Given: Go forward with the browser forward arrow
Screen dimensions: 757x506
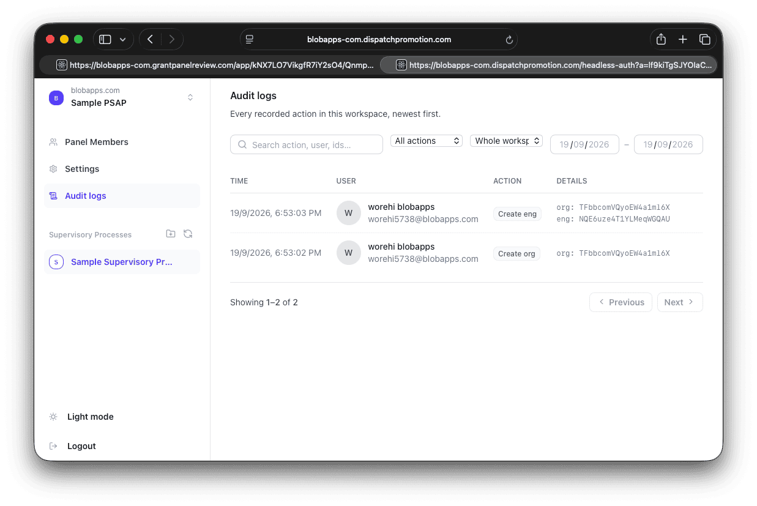Looking at the screenshot, I should [172, 39].
